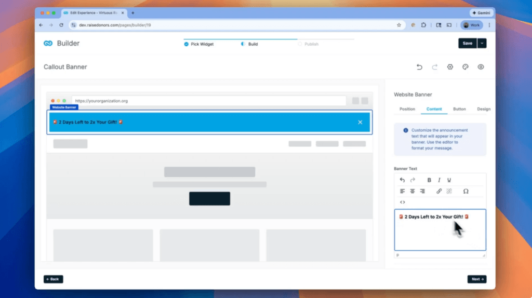Close the Edit Experience tab
532x298 pixels.
pos(123,13)
